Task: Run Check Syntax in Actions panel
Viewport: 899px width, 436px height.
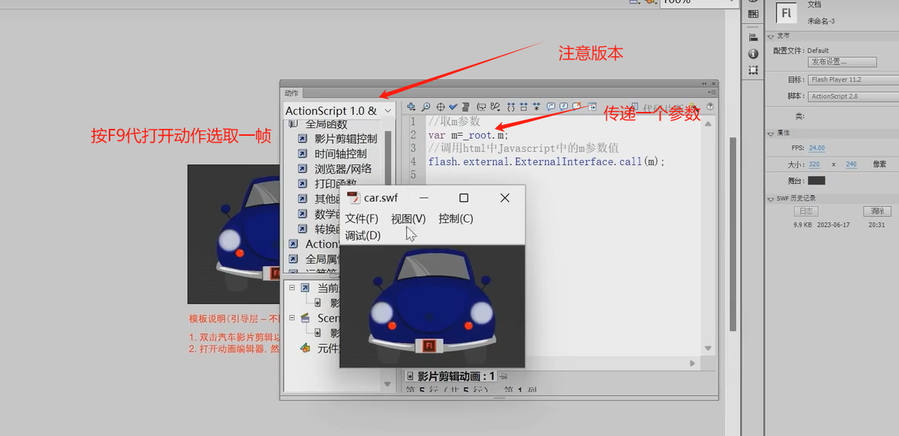Action: [453, 106]
